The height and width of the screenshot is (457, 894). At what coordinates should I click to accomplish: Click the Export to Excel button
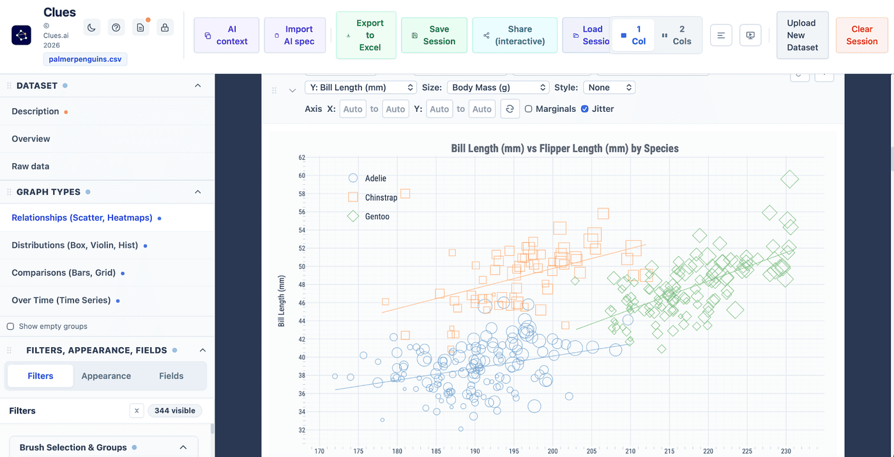366,35
